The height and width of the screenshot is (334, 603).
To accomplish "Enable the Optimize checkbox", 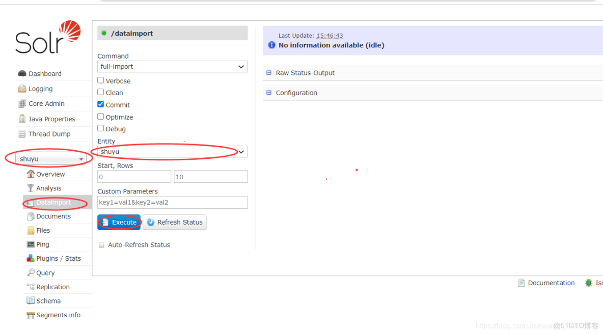I will pyautogui.click(x=101, y=117).
